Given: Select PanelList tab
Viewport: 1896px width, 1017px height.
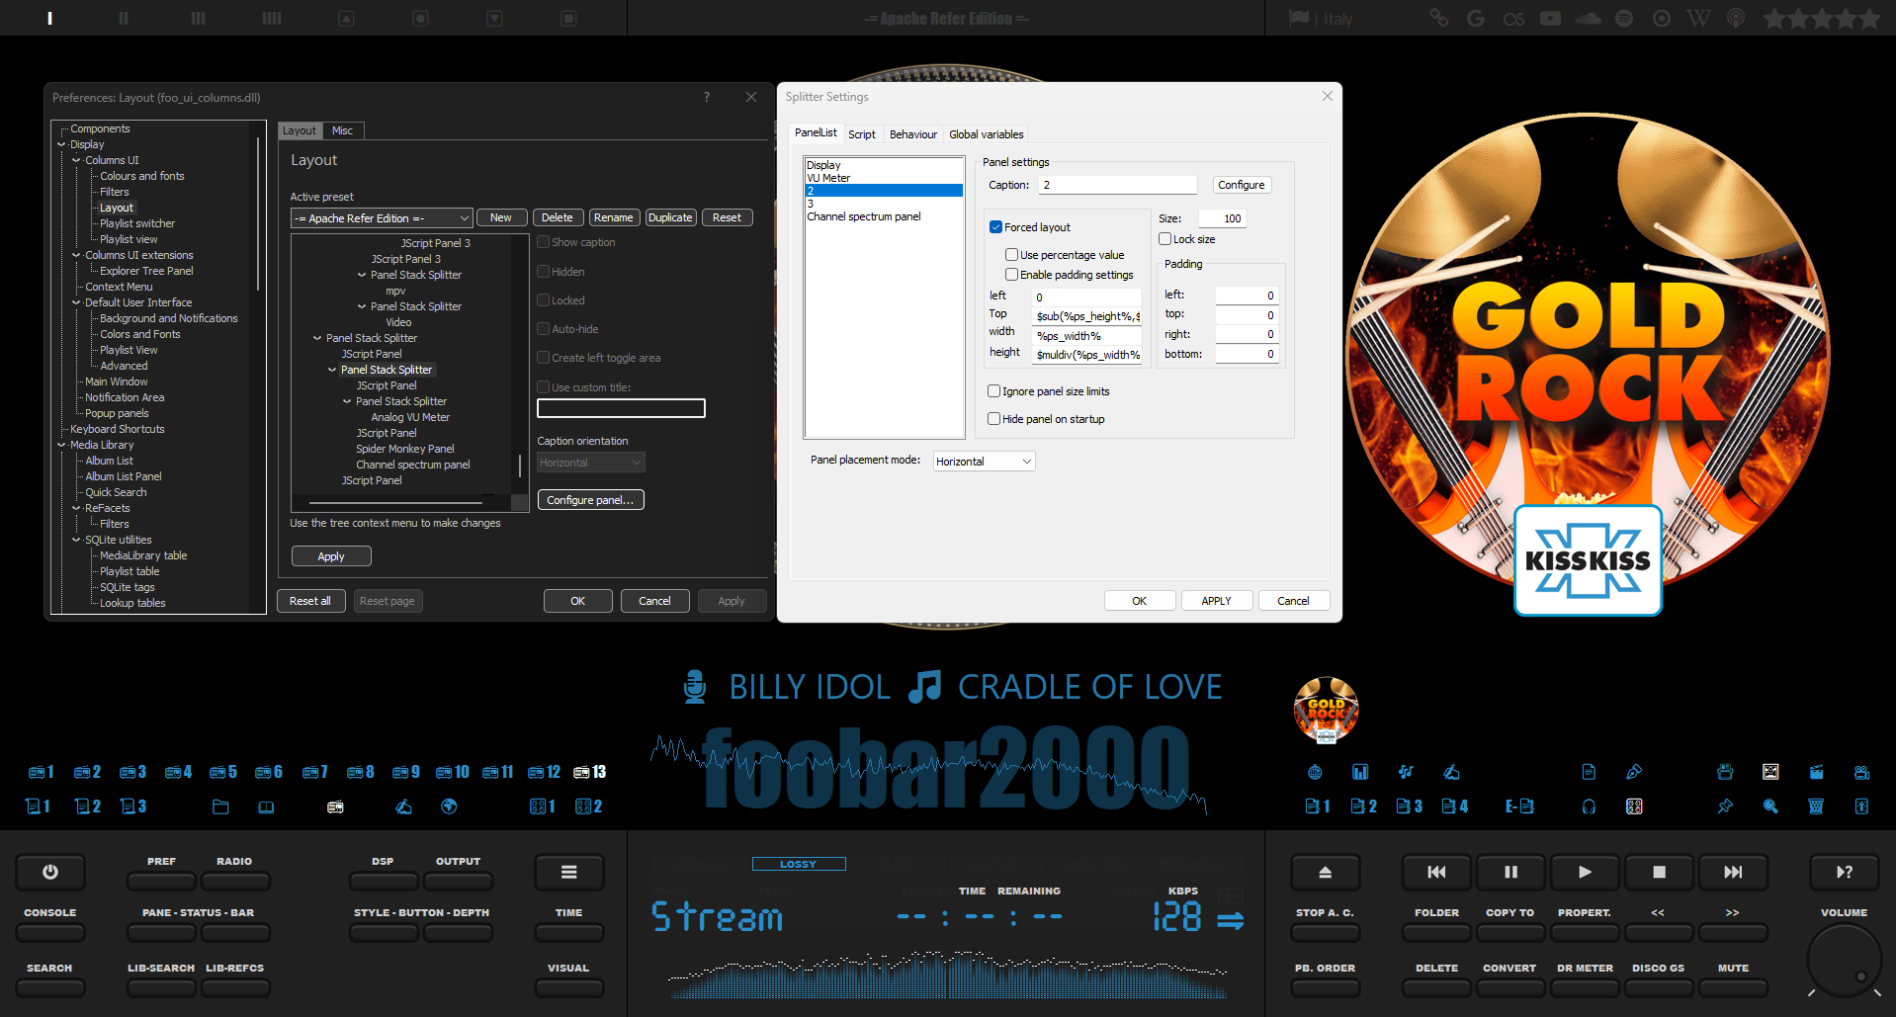Looking at the screenshot, I should click(x=816, y=132).
